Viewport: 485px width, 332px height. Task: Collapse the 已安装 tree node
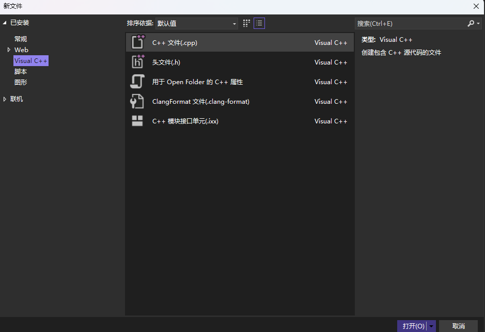pos(5,23)
